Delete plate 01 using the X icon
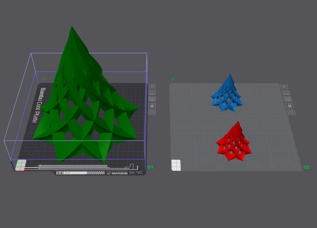The width and height of the screenshot is (317, 228). pyautogui.click(x=152, y=87)
